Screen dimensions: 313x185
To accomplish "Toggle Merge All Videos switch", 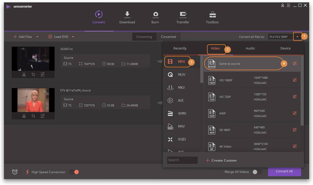I will coord(257,172).
